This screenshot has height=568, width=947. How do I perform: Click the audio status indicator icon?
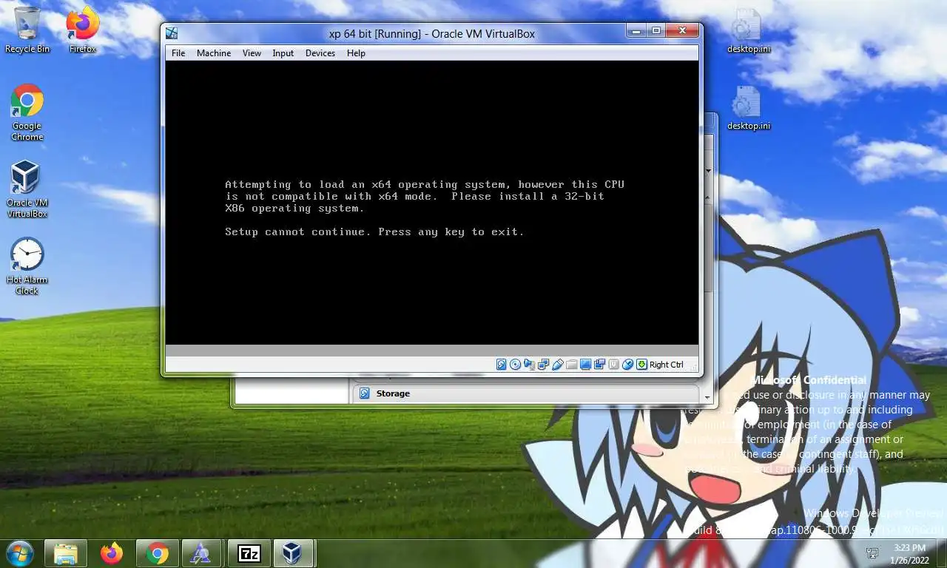(530, 365)
